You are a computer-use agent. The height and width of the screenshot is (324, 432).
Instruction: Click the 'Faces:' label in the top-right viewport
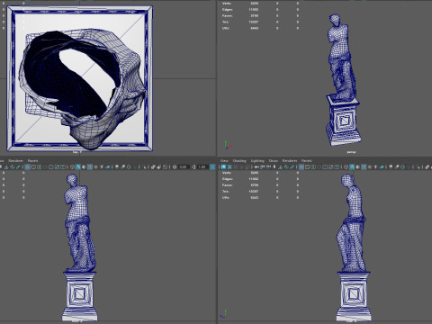pos(227,15)
